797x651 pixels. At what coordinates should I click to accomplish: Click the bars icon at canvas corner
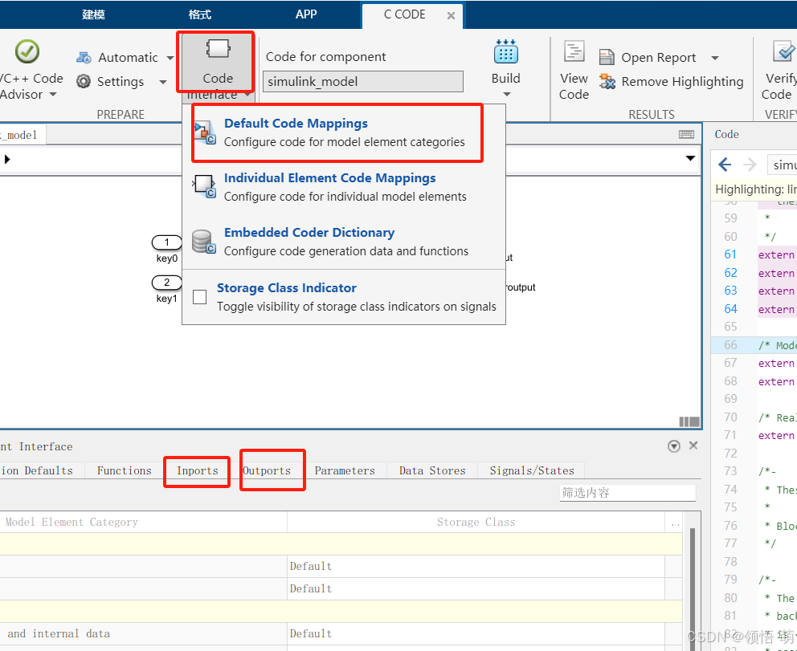689,421
